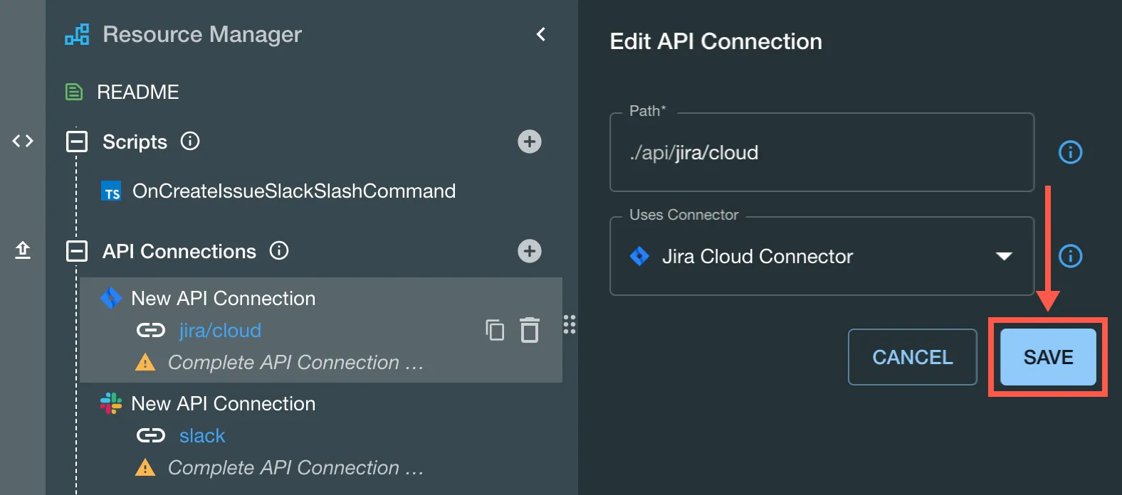Collapse the API Connections section
This screenshot has width=1122, height=495.
[76, 251]
